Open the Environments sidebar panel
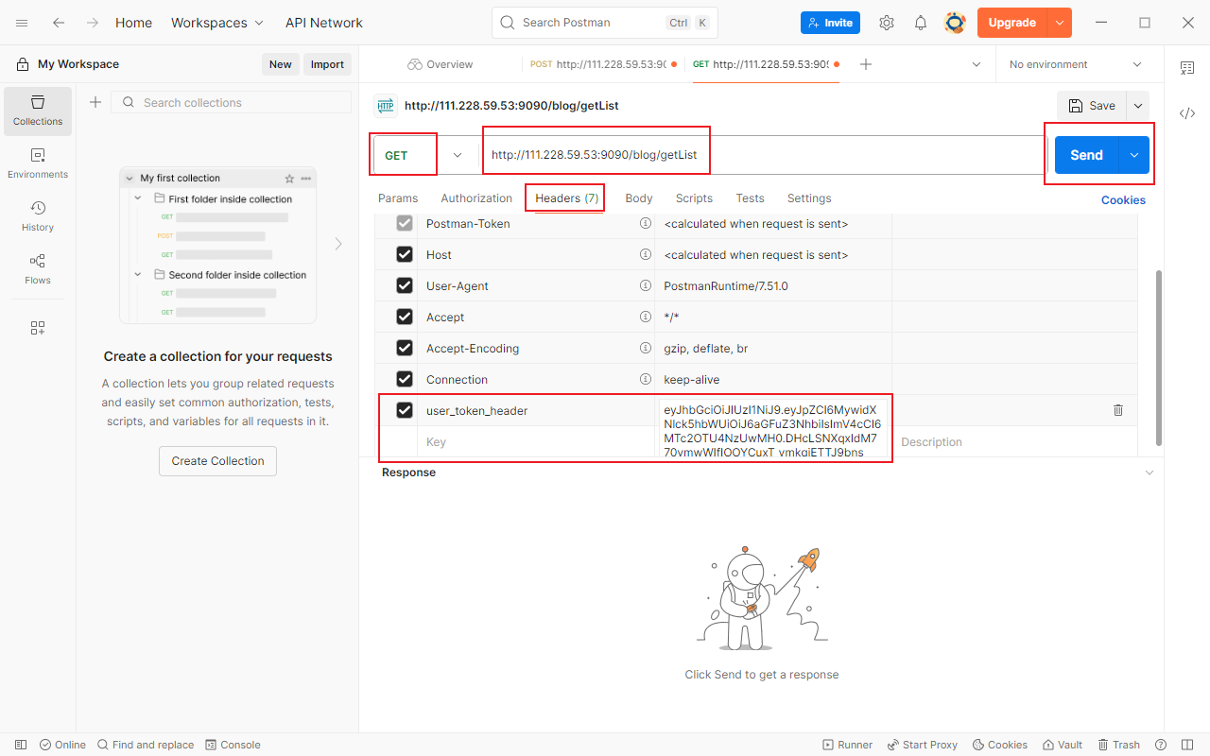Viewport: 1210px width, 756px height. click(x=38, y=163)
